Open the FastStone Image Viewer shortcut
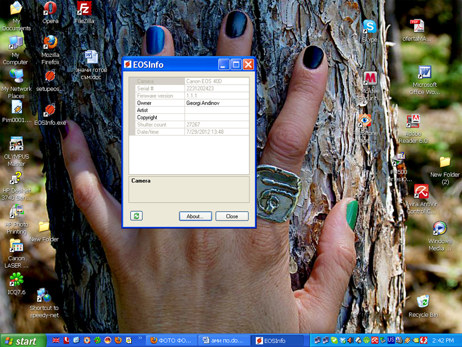Image resolution: width=462 pixels, height=347 pixels. click(365, 121)
